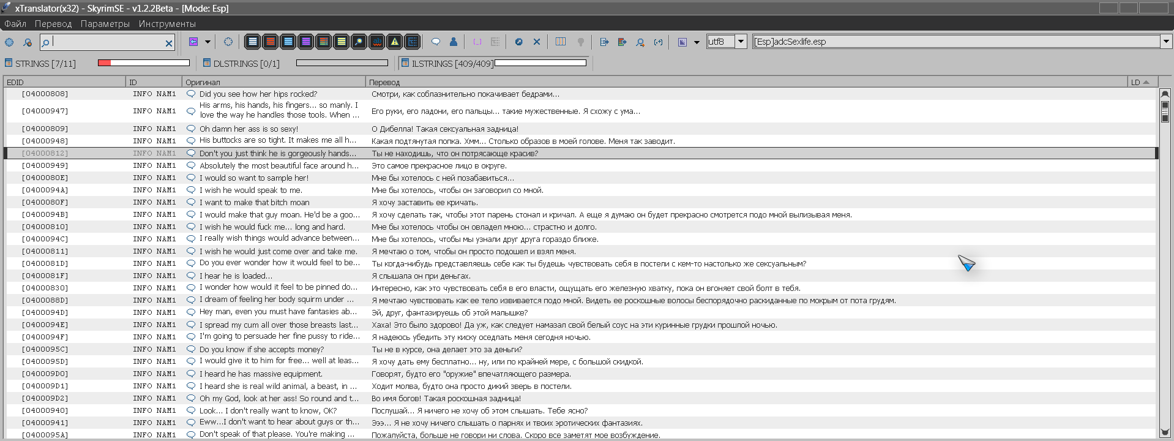Click the blue person NPC icon
Screen dimensions: 1174x441
[454, 42]
